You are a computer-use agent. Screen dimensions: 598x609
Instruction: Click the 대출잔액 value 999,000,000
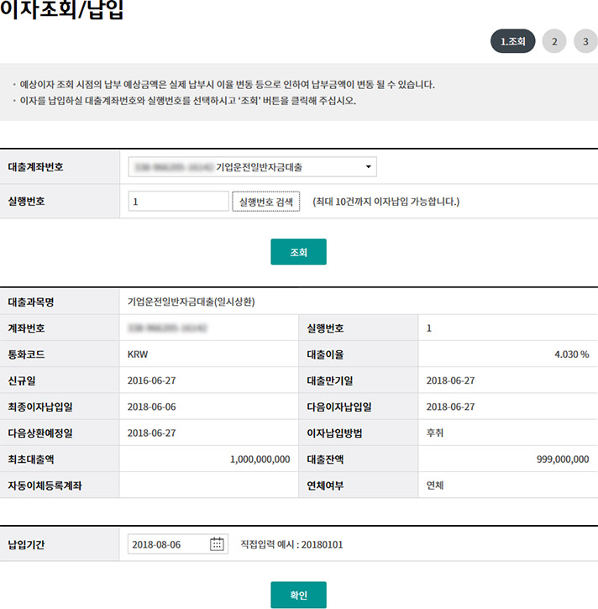pos(562,459)
